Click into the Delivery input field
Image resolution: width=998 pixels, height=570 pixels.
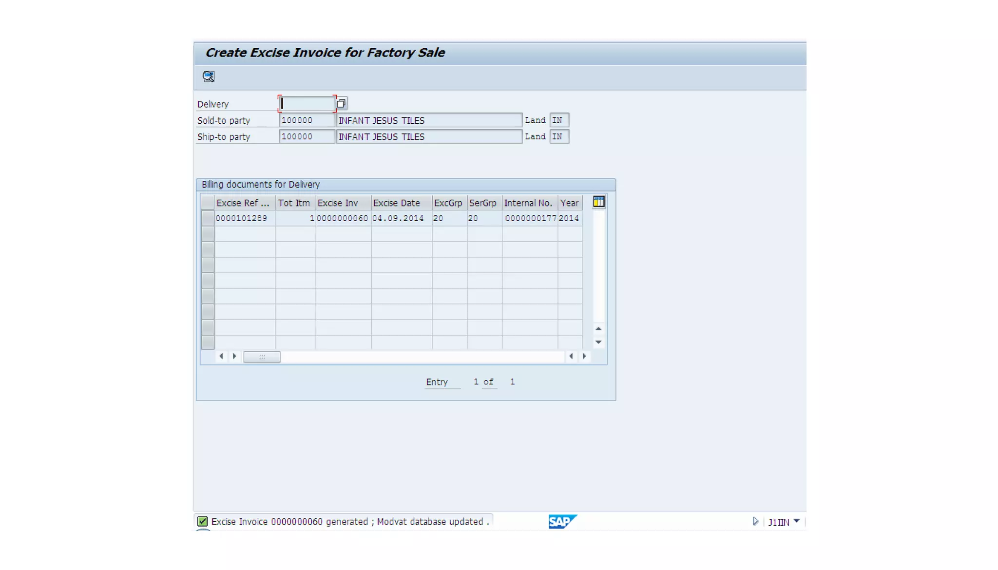(307, 103)
